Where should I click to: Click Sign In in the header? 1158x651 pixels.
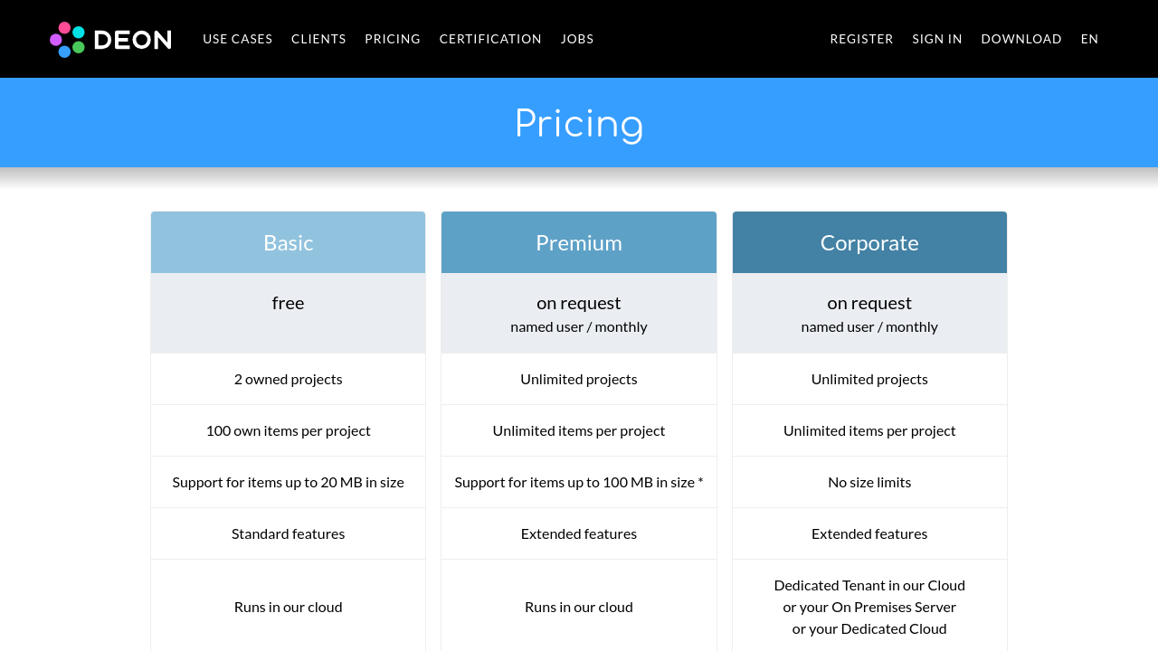click(x=937, y=39)
